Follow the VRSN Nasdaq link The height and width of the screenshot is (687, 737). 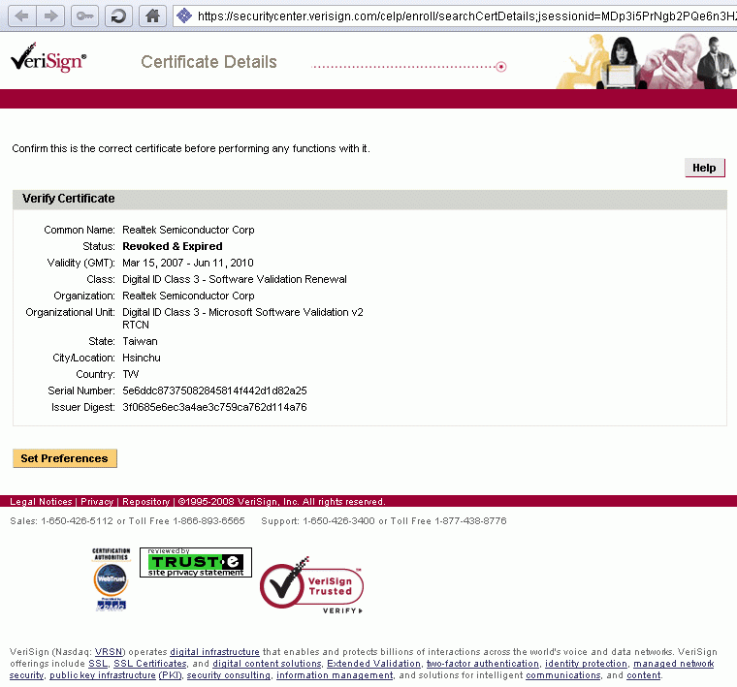[109, 652]
